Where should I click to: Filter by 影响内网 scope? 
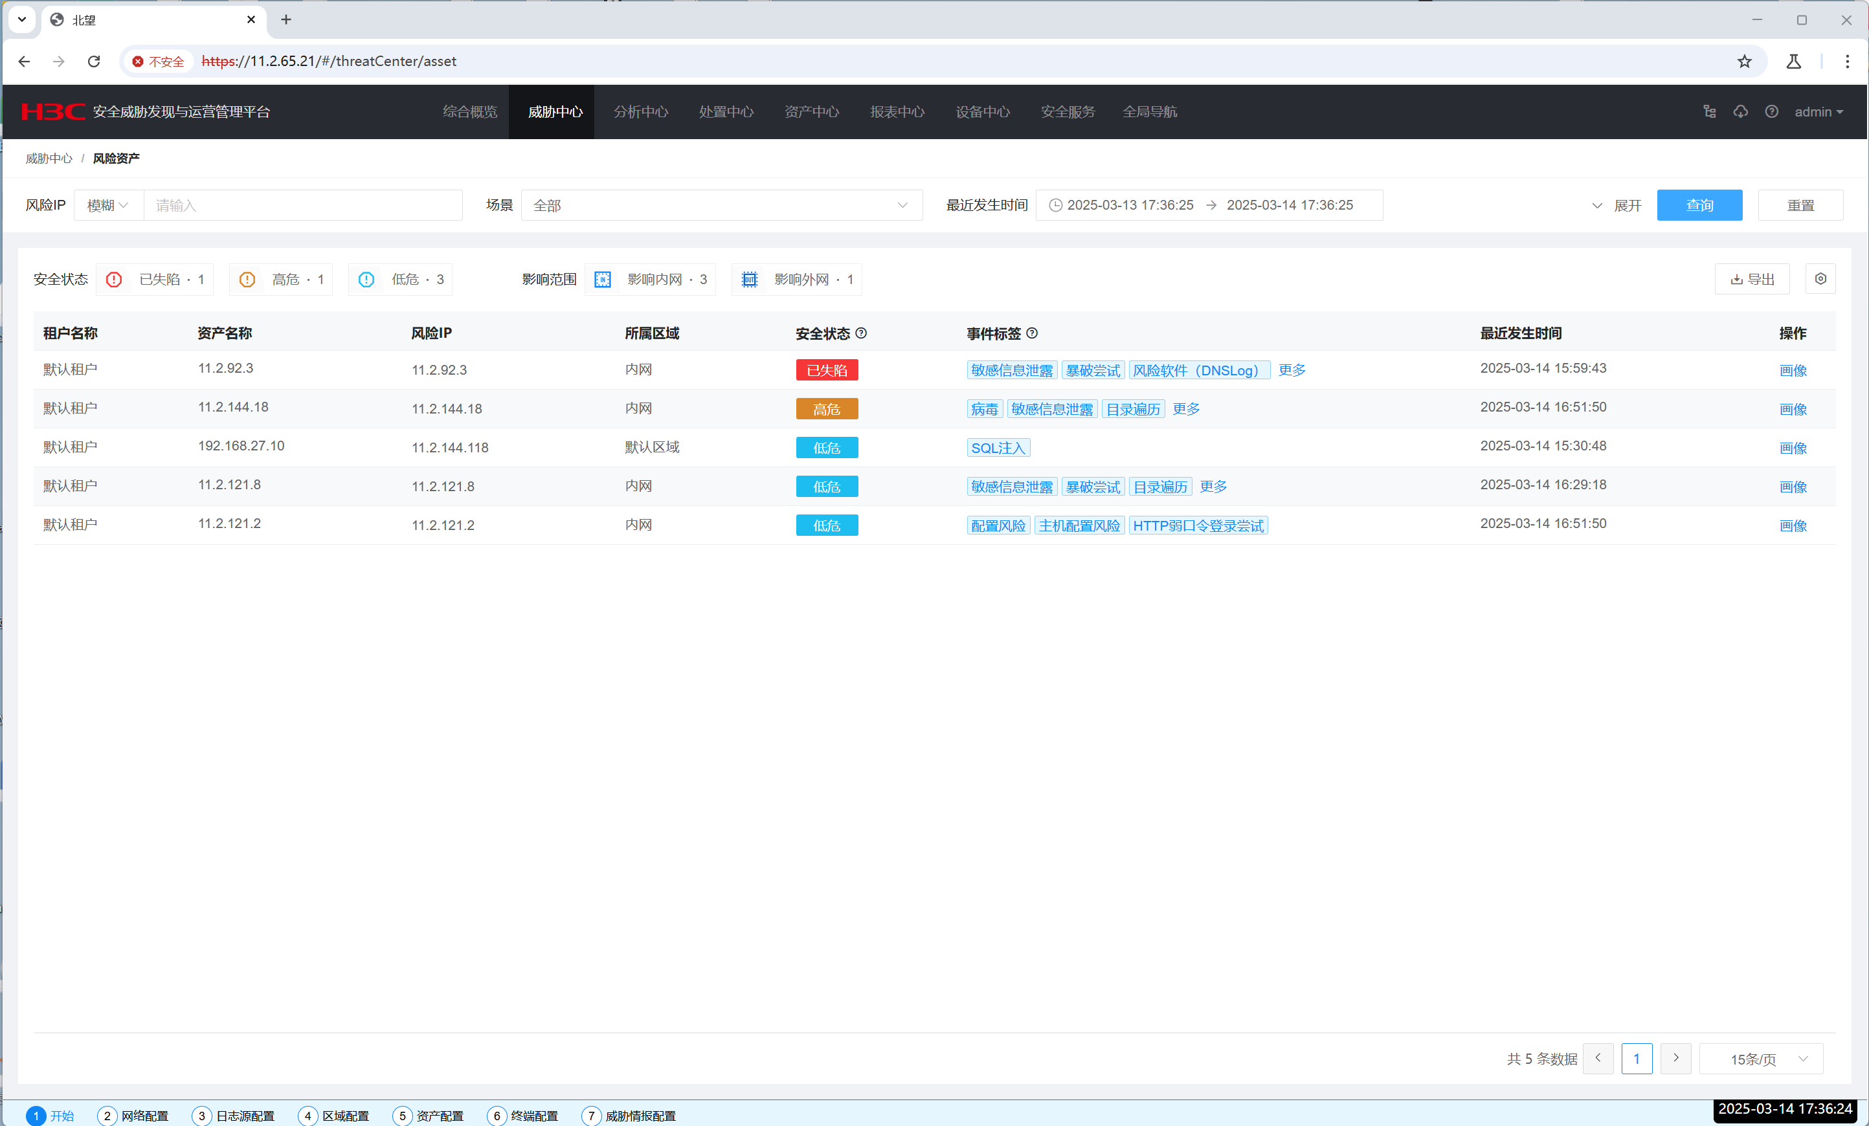pyautogui.click(x=650, y=279)
